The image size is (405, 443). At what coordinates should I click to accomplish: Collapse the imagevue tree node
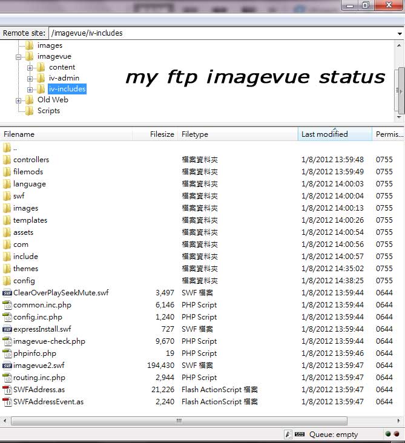tap(18, 57)
